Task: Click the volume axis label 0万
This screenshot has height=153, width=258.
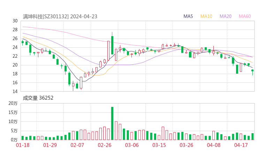Action: click(14, 140)
